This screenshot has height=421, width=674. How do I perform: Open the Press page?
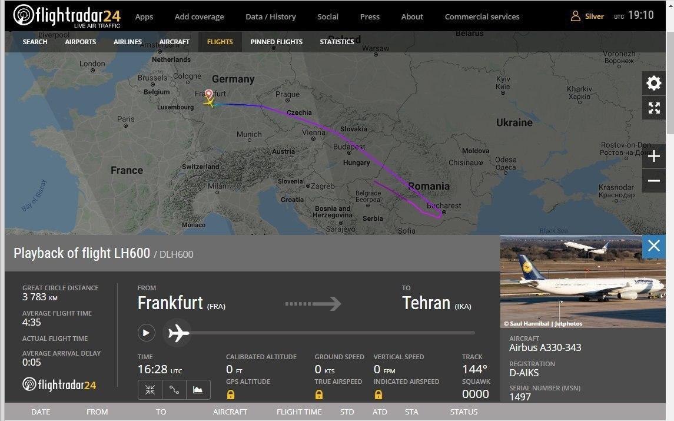pos(370,16)
